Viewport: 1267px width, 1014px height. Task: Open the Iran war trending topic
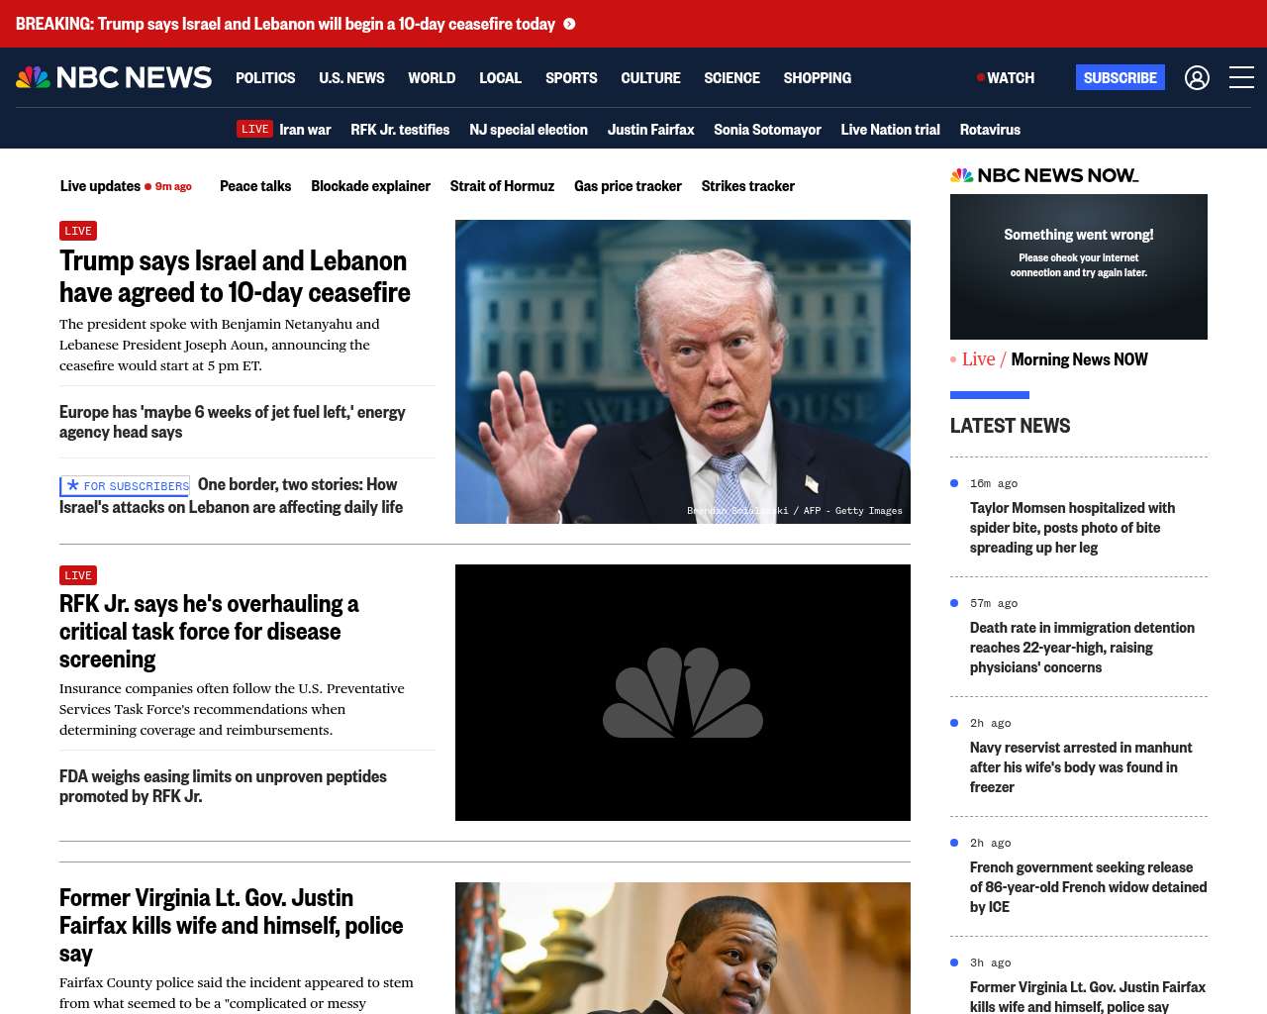[305, 129]
